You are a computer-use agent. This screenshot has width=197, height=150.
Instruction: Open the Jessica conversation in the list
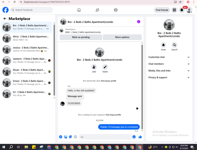(x=26, y=49)
